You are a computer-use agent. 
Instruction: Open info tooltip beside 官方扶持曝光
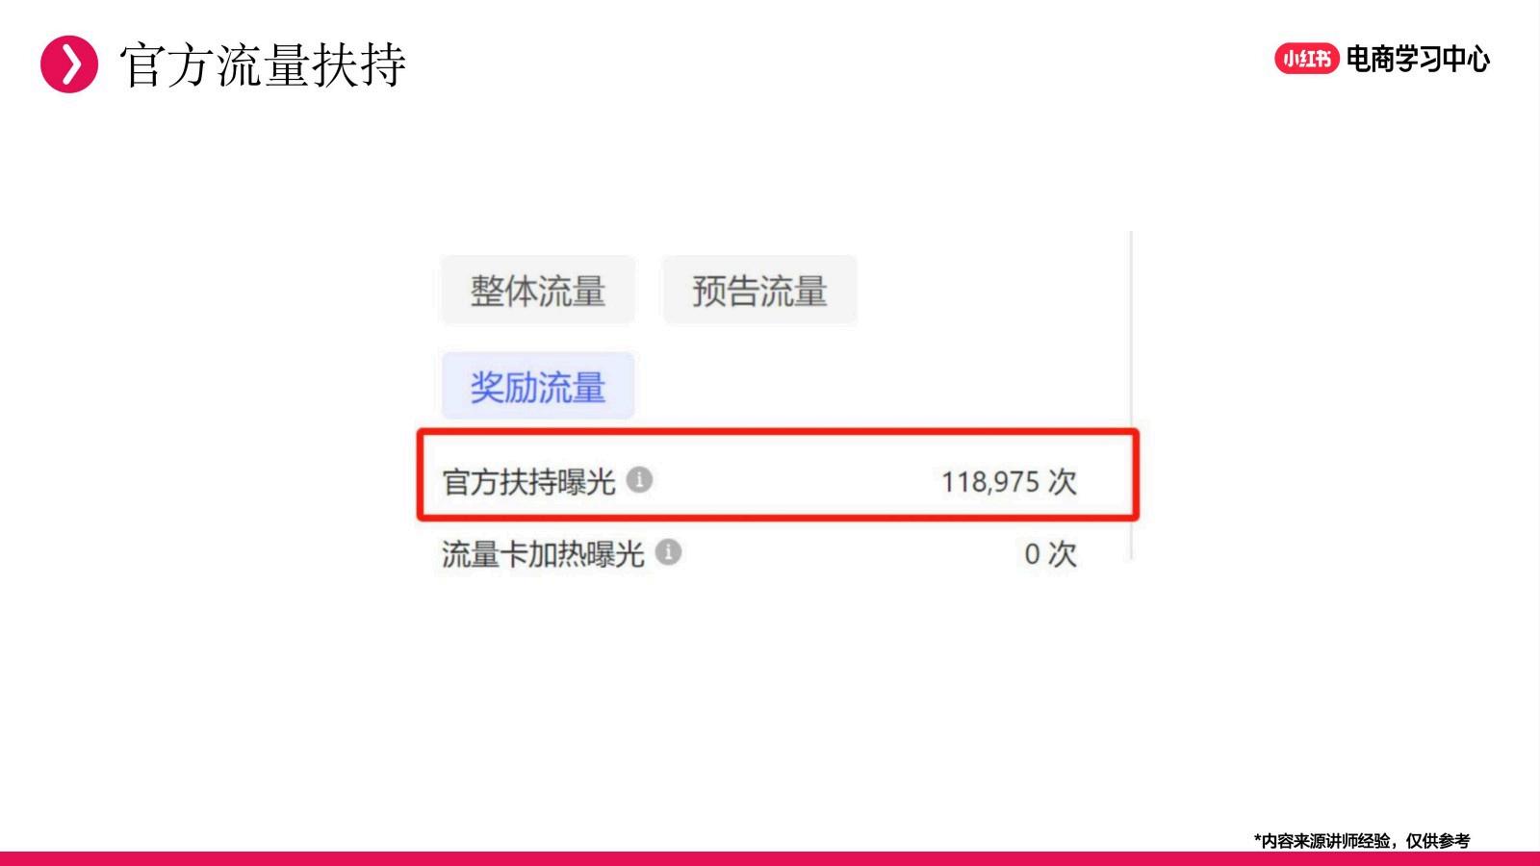[639, 479]
